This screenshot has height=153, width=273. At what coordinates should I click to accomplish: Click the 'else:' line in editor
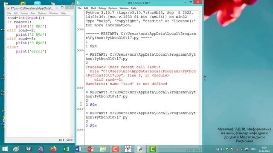click(x=12, y=47)
